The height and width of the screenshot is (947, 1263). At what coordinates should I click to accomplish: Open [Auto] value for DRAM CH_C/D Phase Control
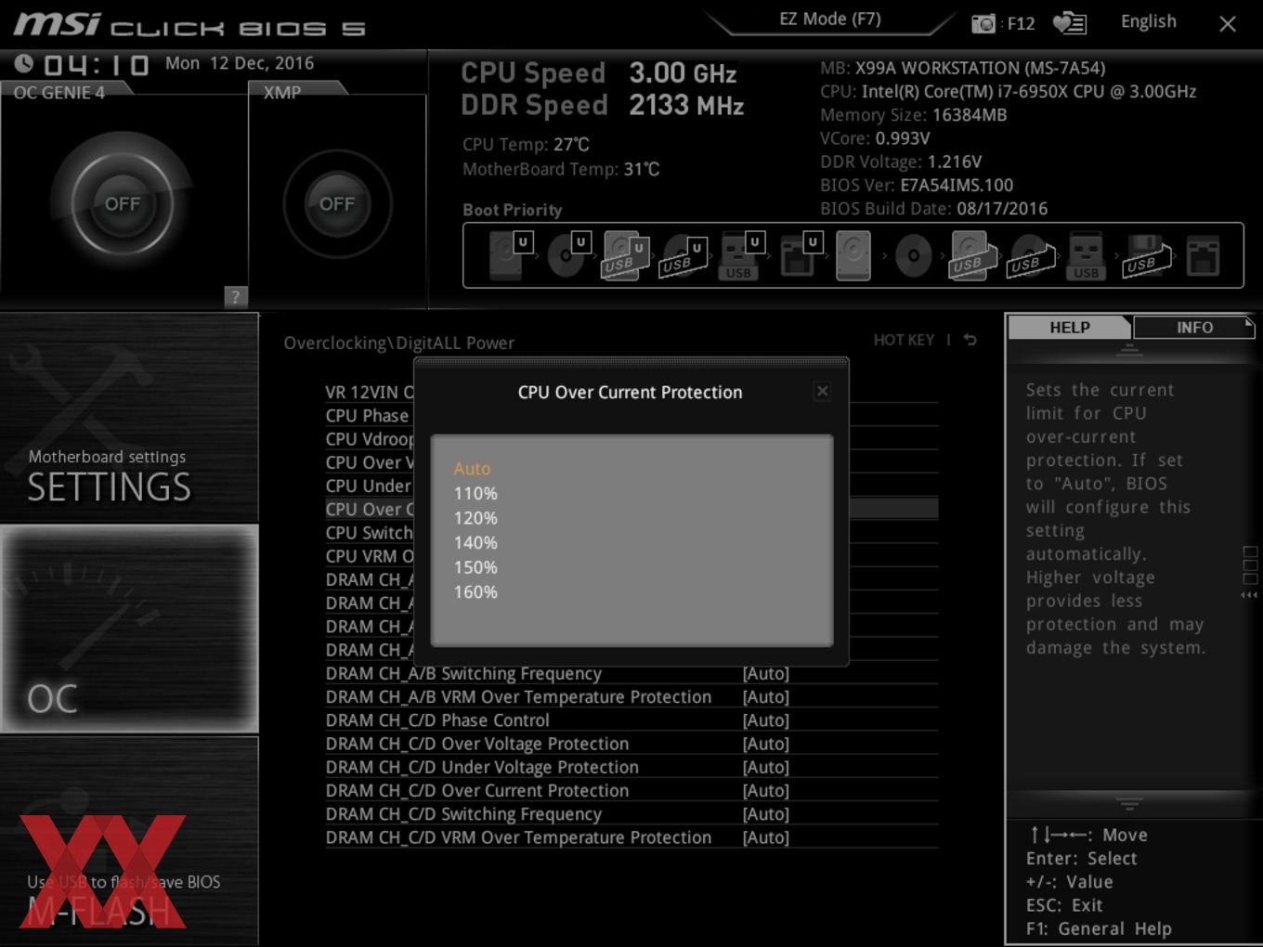[x=765, y=720]
